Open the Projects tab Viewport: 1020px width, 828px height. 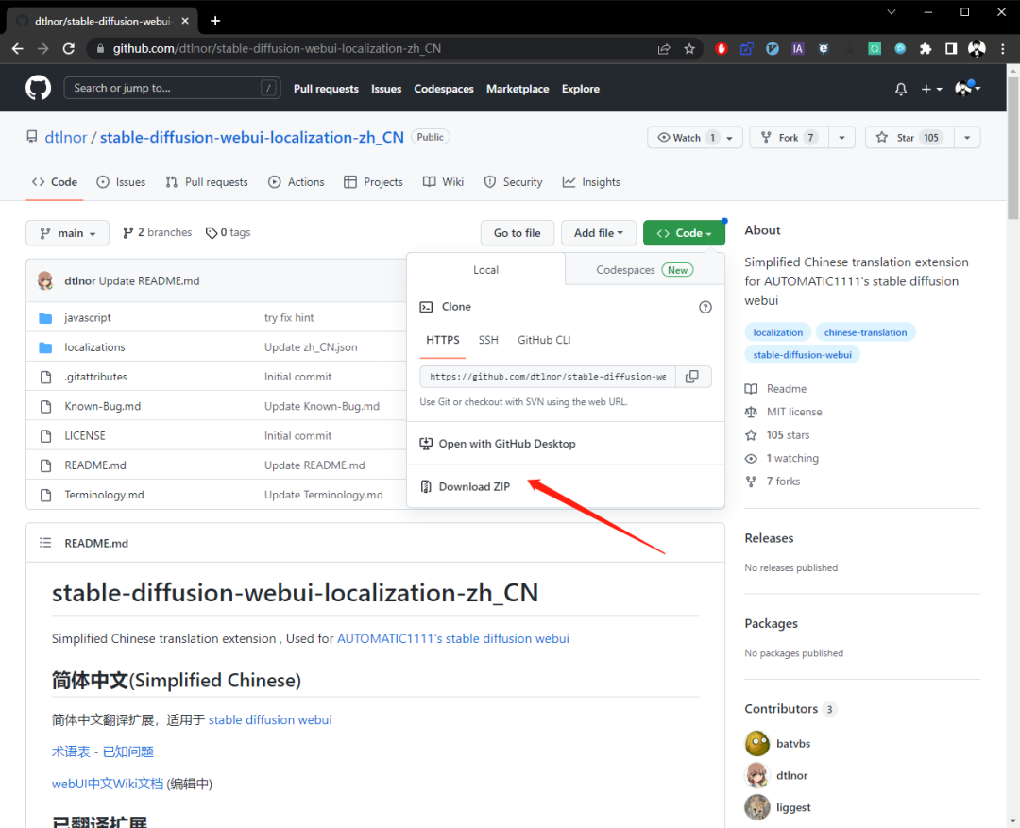click(373, 182)
